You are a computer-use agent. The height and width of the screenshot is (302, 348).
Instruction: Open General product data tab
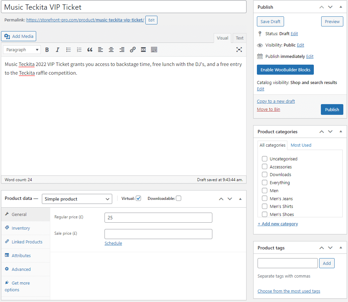tap(26, 214)
